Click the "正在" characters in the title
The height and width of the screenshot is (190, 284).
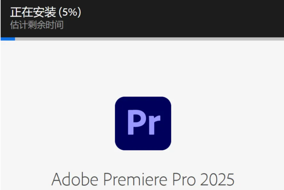coord(22,12)
